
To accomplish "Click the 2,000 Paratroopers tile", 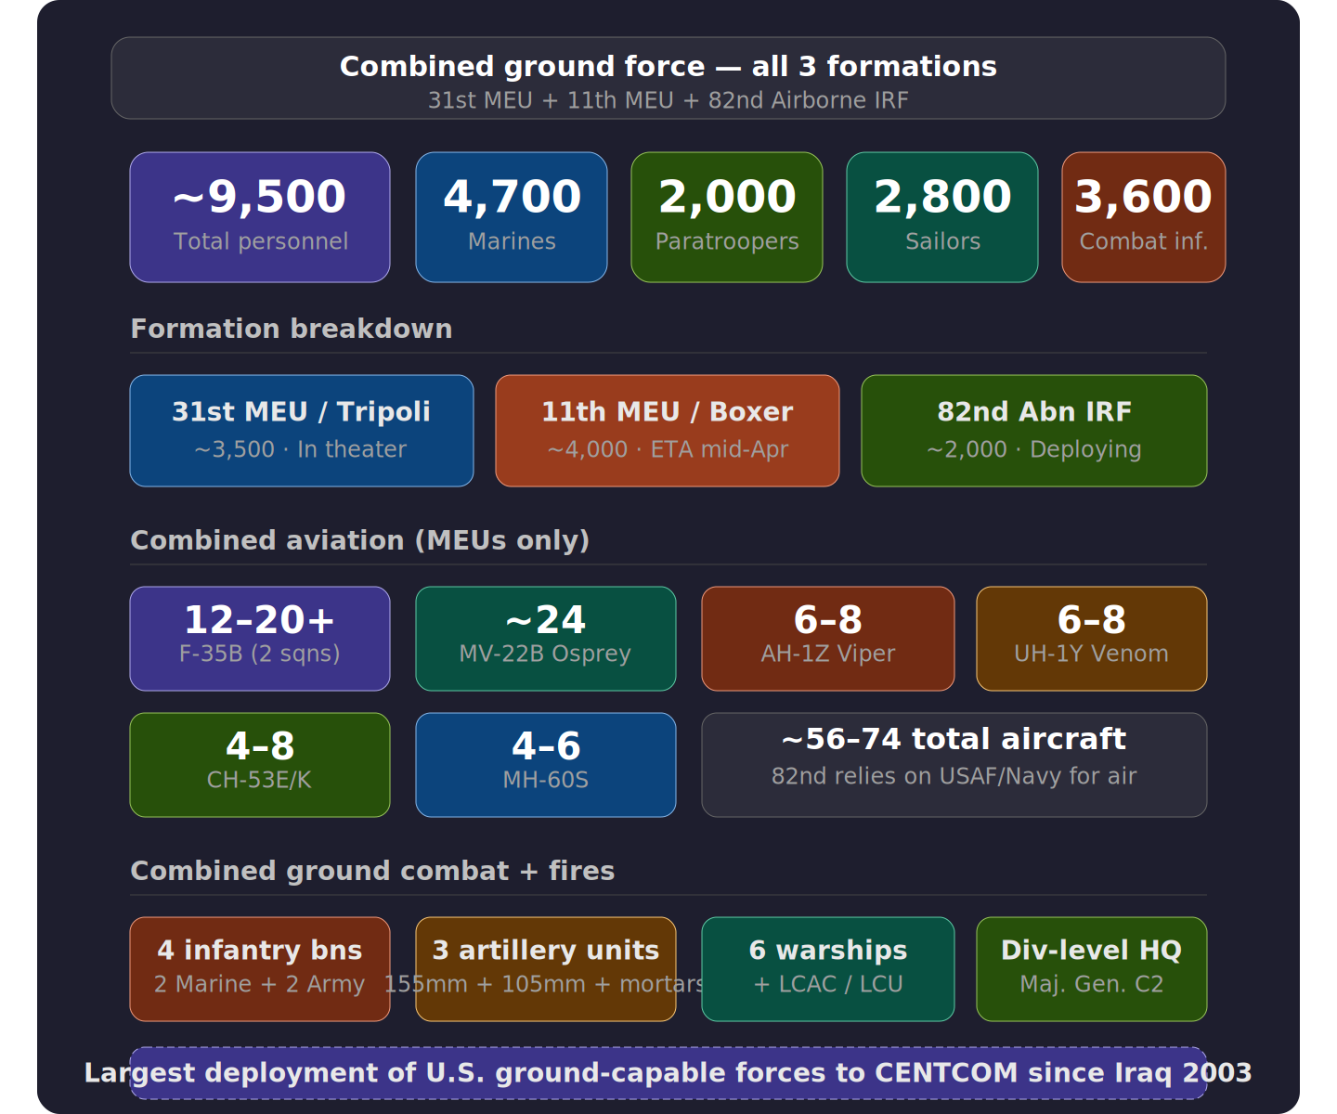I will [727, 217].
